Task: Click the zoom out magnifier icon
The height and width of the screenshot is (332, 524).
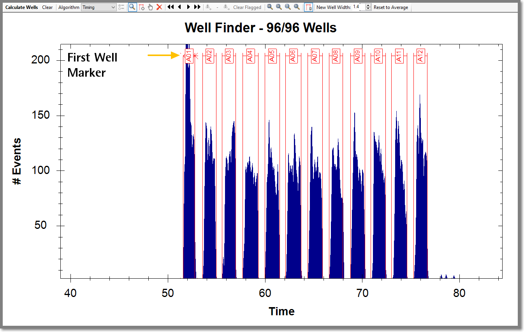Action: tap(287, 7)
